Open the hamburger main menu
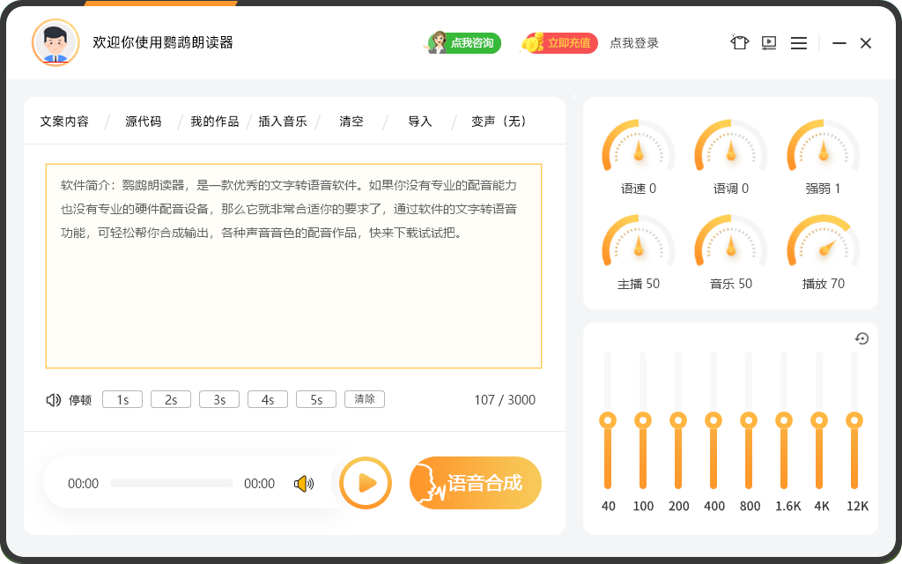902x564 pixels. 799,43
